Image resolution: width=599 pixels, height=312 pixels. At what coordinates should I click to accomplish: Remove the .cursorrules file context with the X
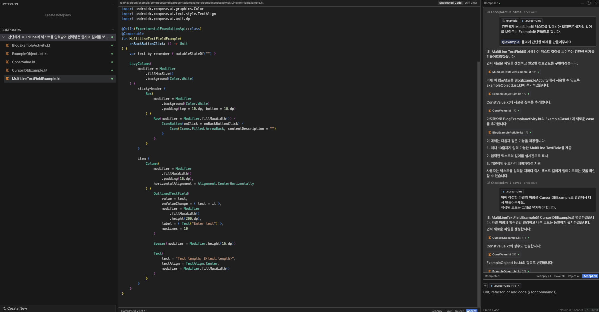[518, 286]
